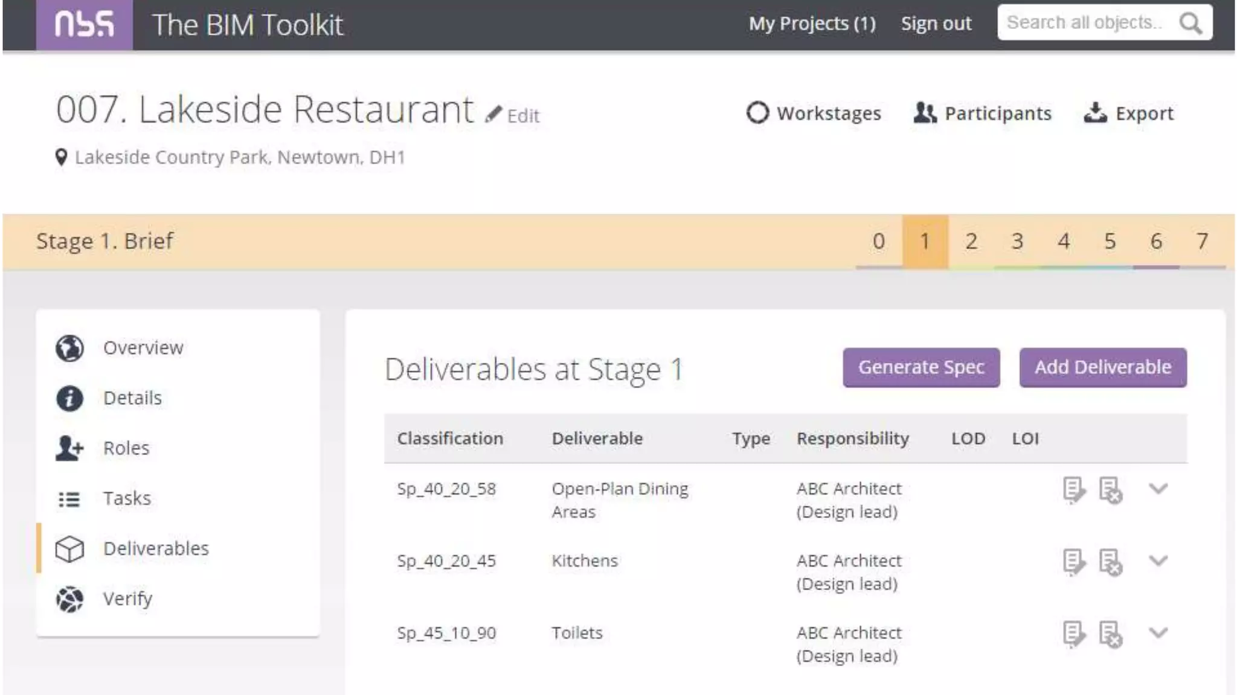The width and height of the screenshot is (1237, 695).
Task: Click the NBS logo icon
Action: tap(84, 25)
